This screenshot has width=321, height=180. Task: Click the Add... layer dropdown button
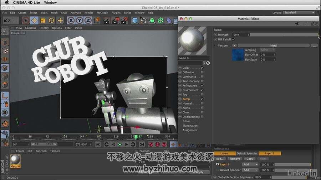[220, 159]
